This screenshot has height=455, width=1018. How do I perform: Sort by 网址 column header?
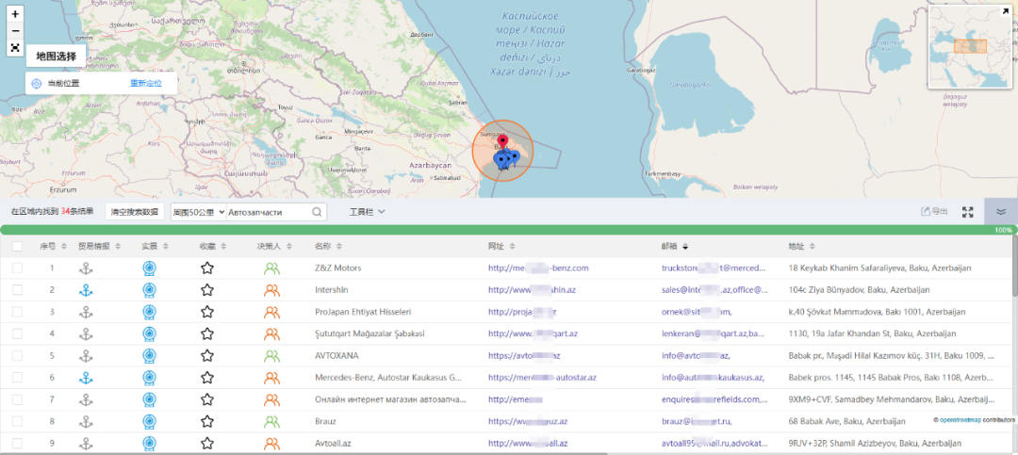click(501, 246)
